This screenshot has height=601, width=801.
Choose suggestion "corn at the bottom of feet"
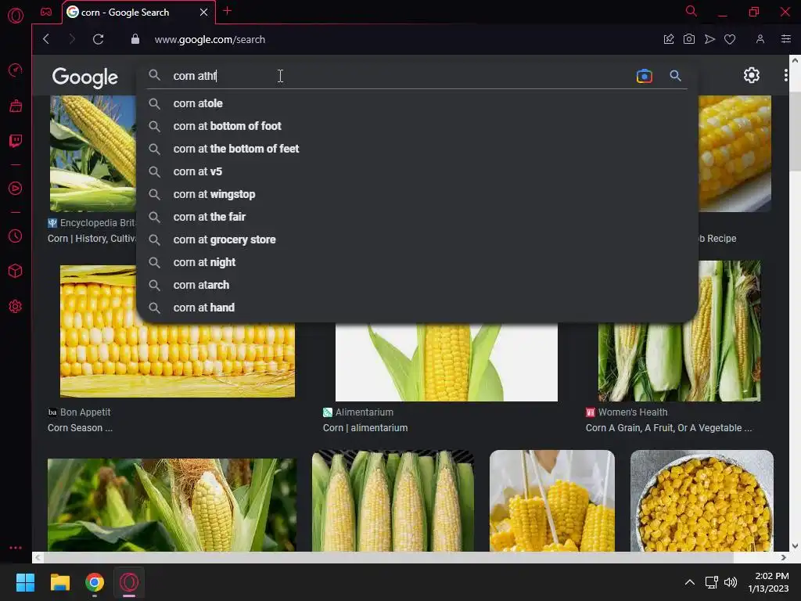pos(417,149)
